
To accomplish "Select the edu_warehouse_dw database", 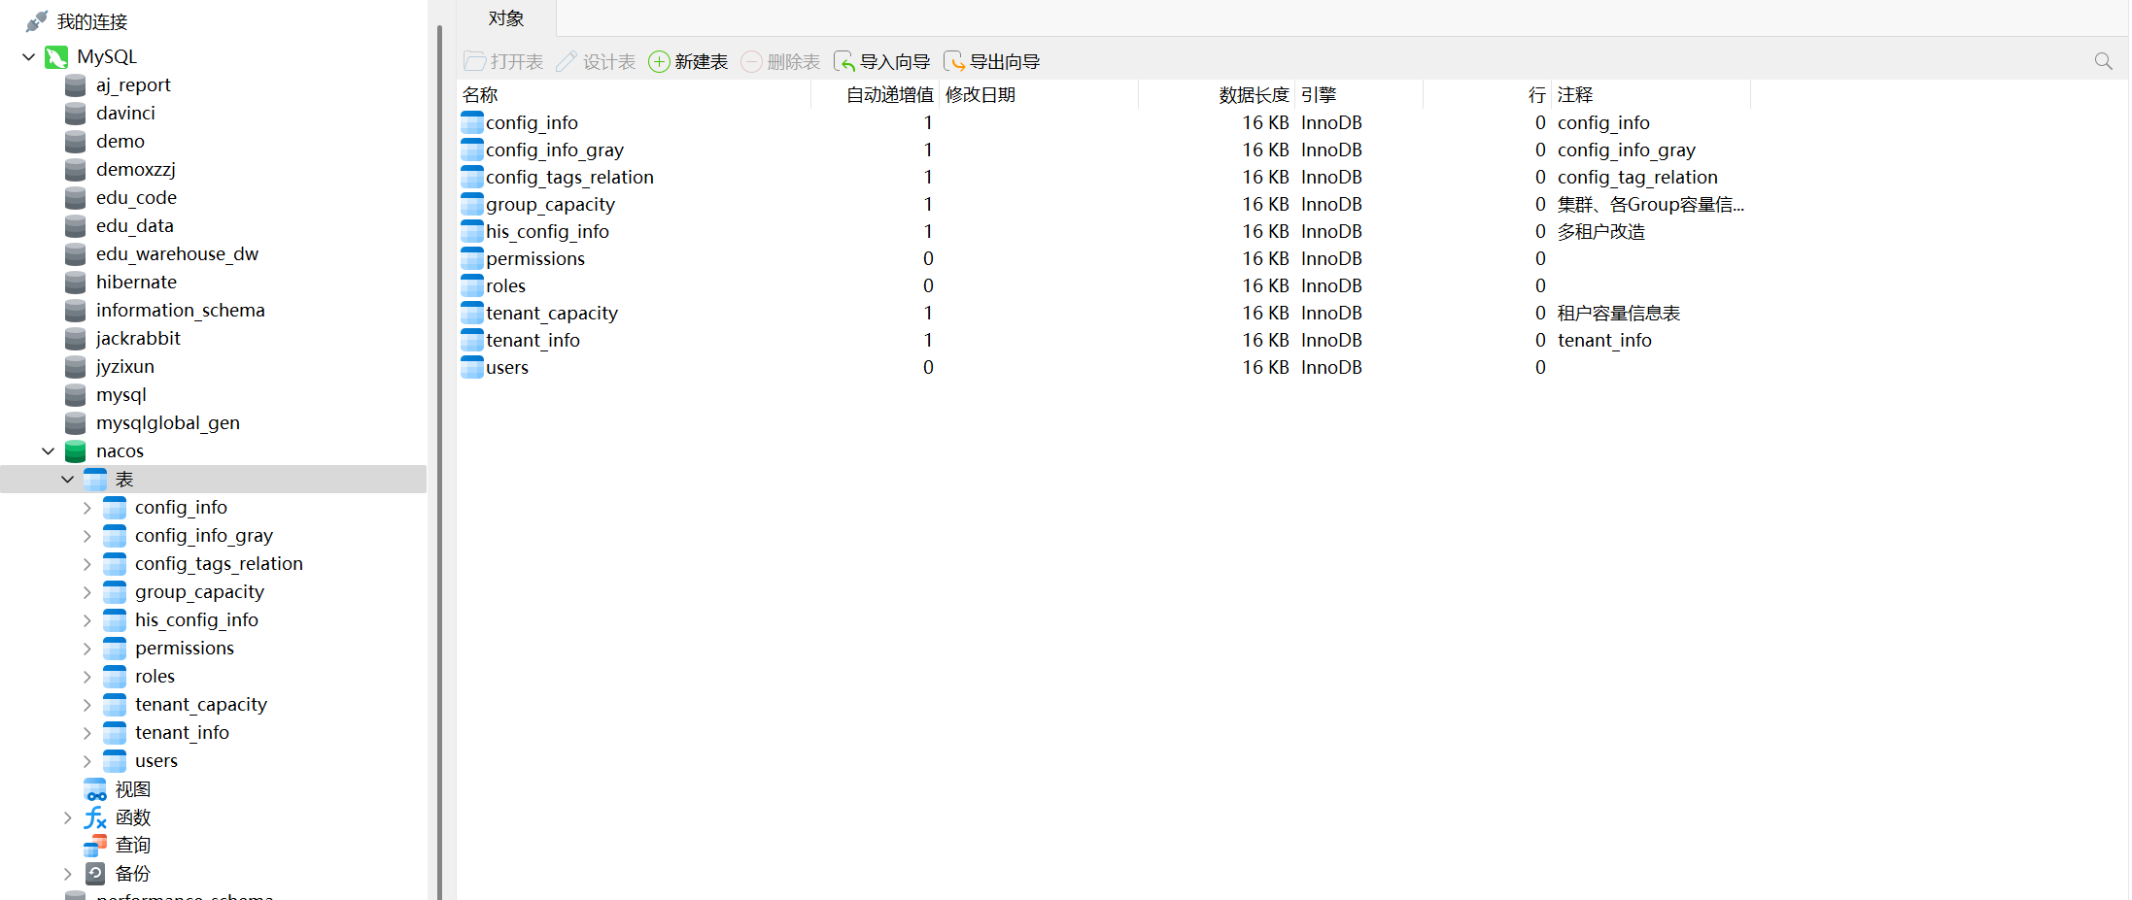I will 177,254.
